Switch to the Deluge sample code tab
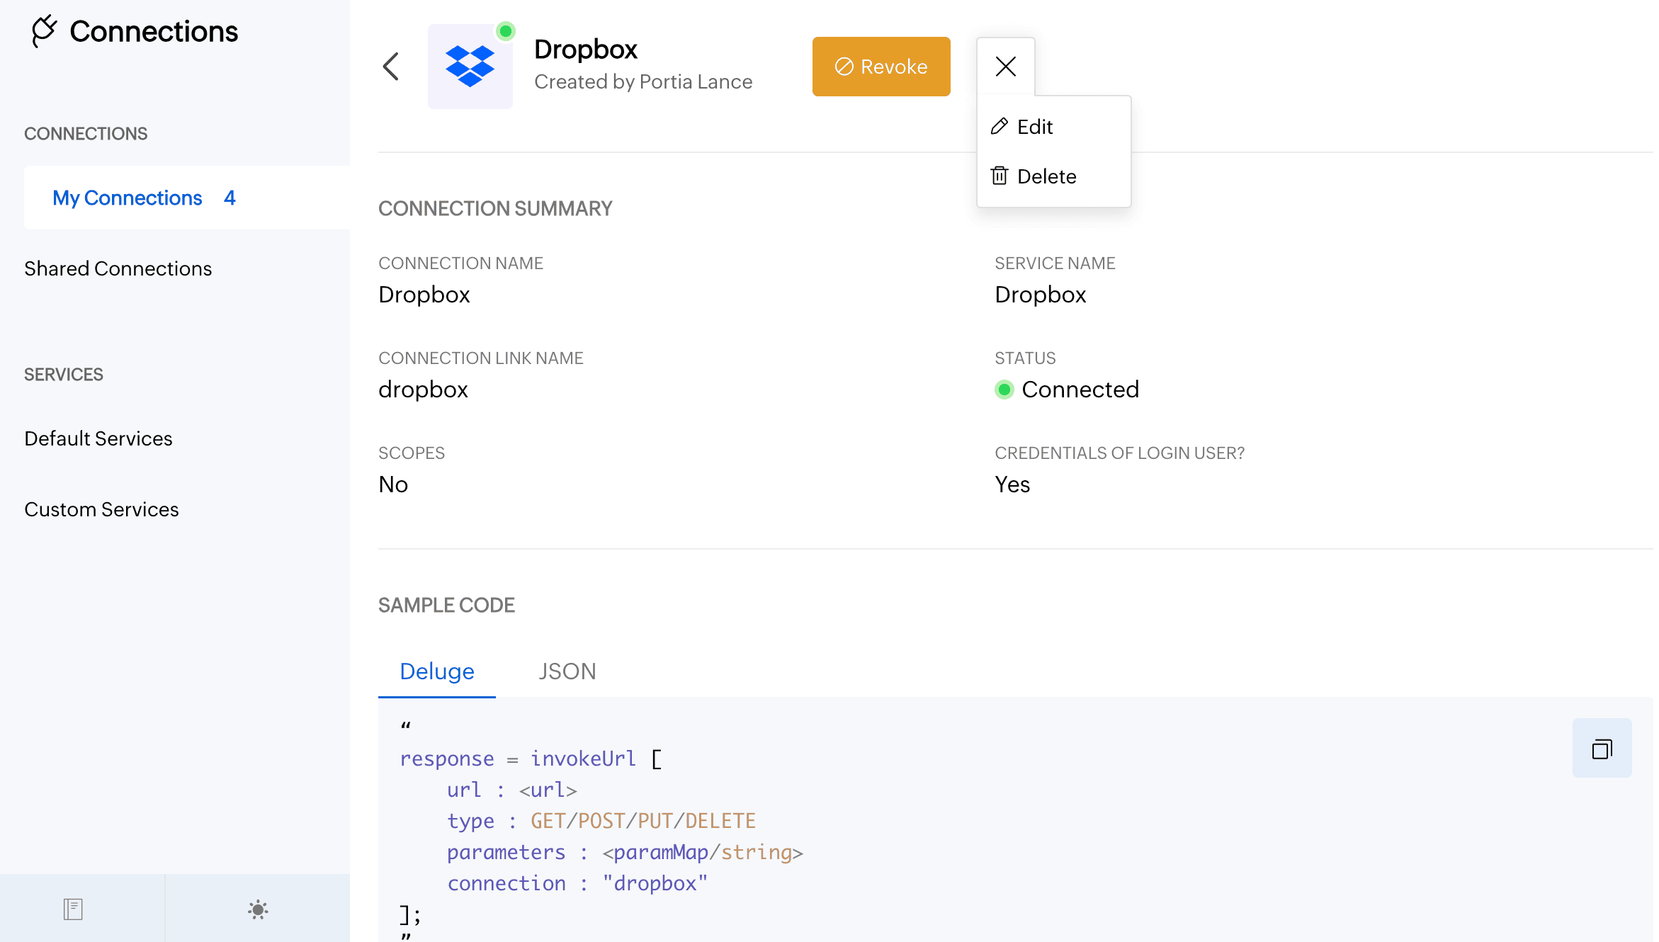 point(437,671)
